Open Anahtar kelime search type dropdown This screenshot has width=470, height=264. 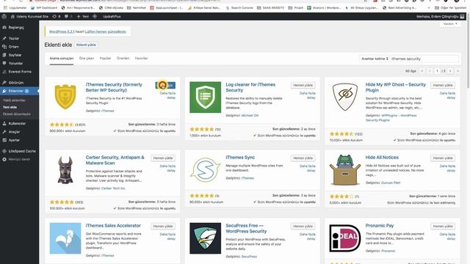[375, 59]
